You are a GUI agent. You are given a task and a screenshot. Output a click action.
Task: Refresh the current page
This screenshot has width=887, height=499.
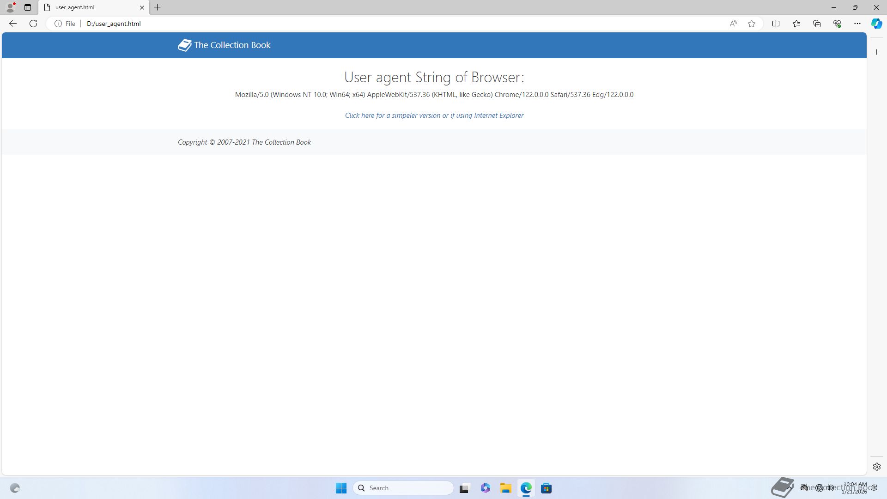[x=33, y=24]
